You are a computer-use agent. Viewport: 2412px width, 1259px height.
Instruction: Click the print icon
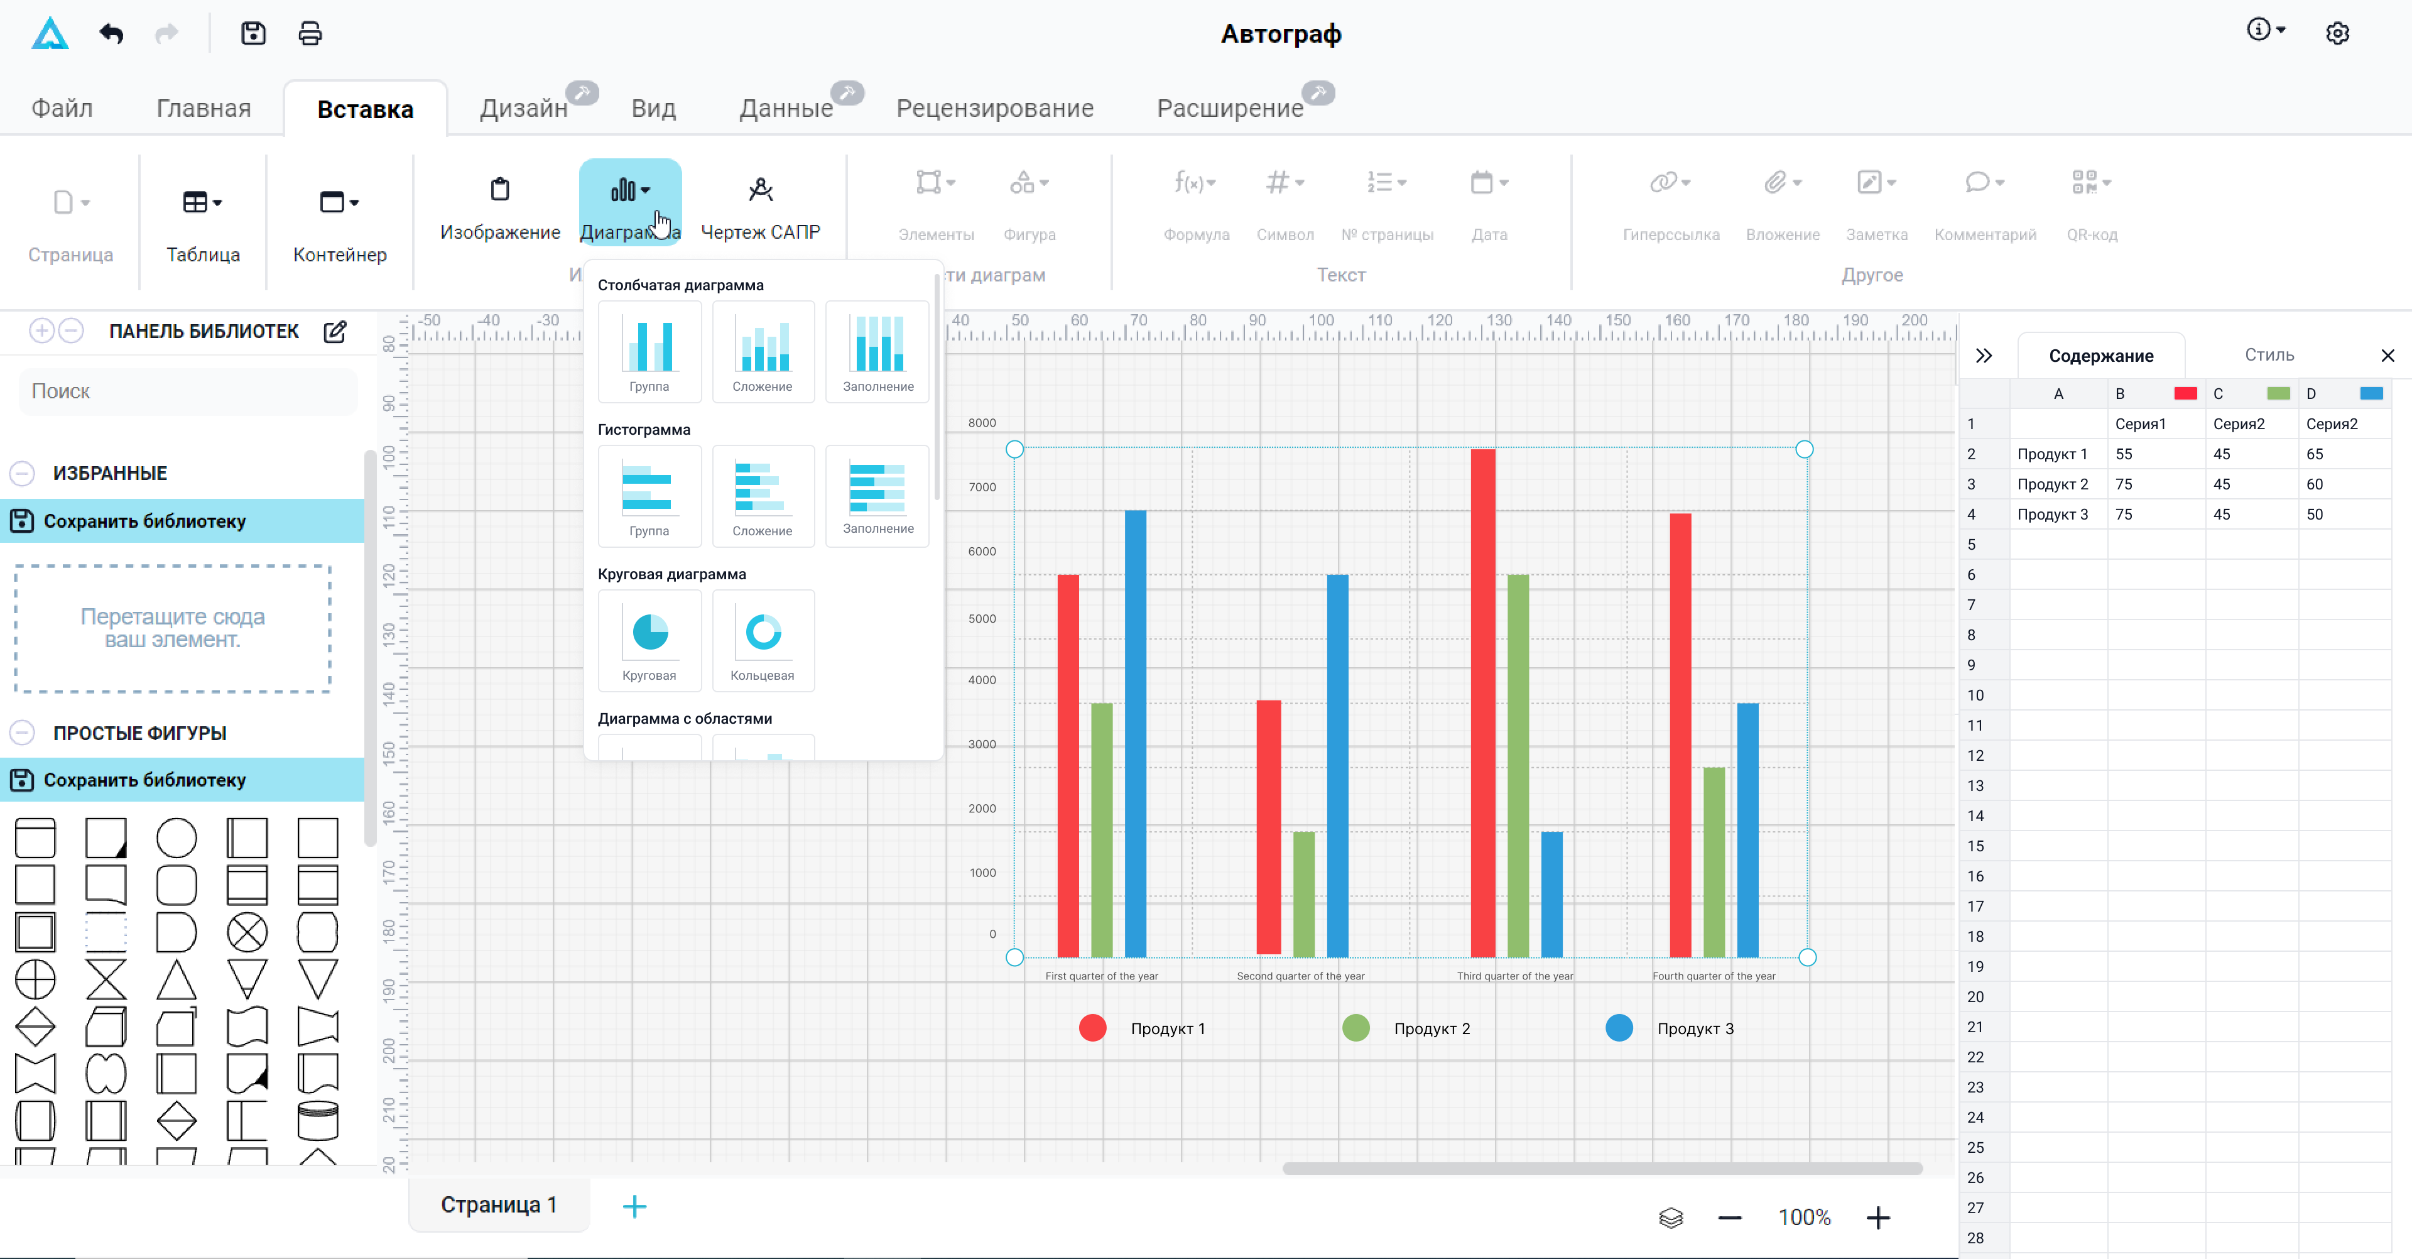[x=310, y=34]
